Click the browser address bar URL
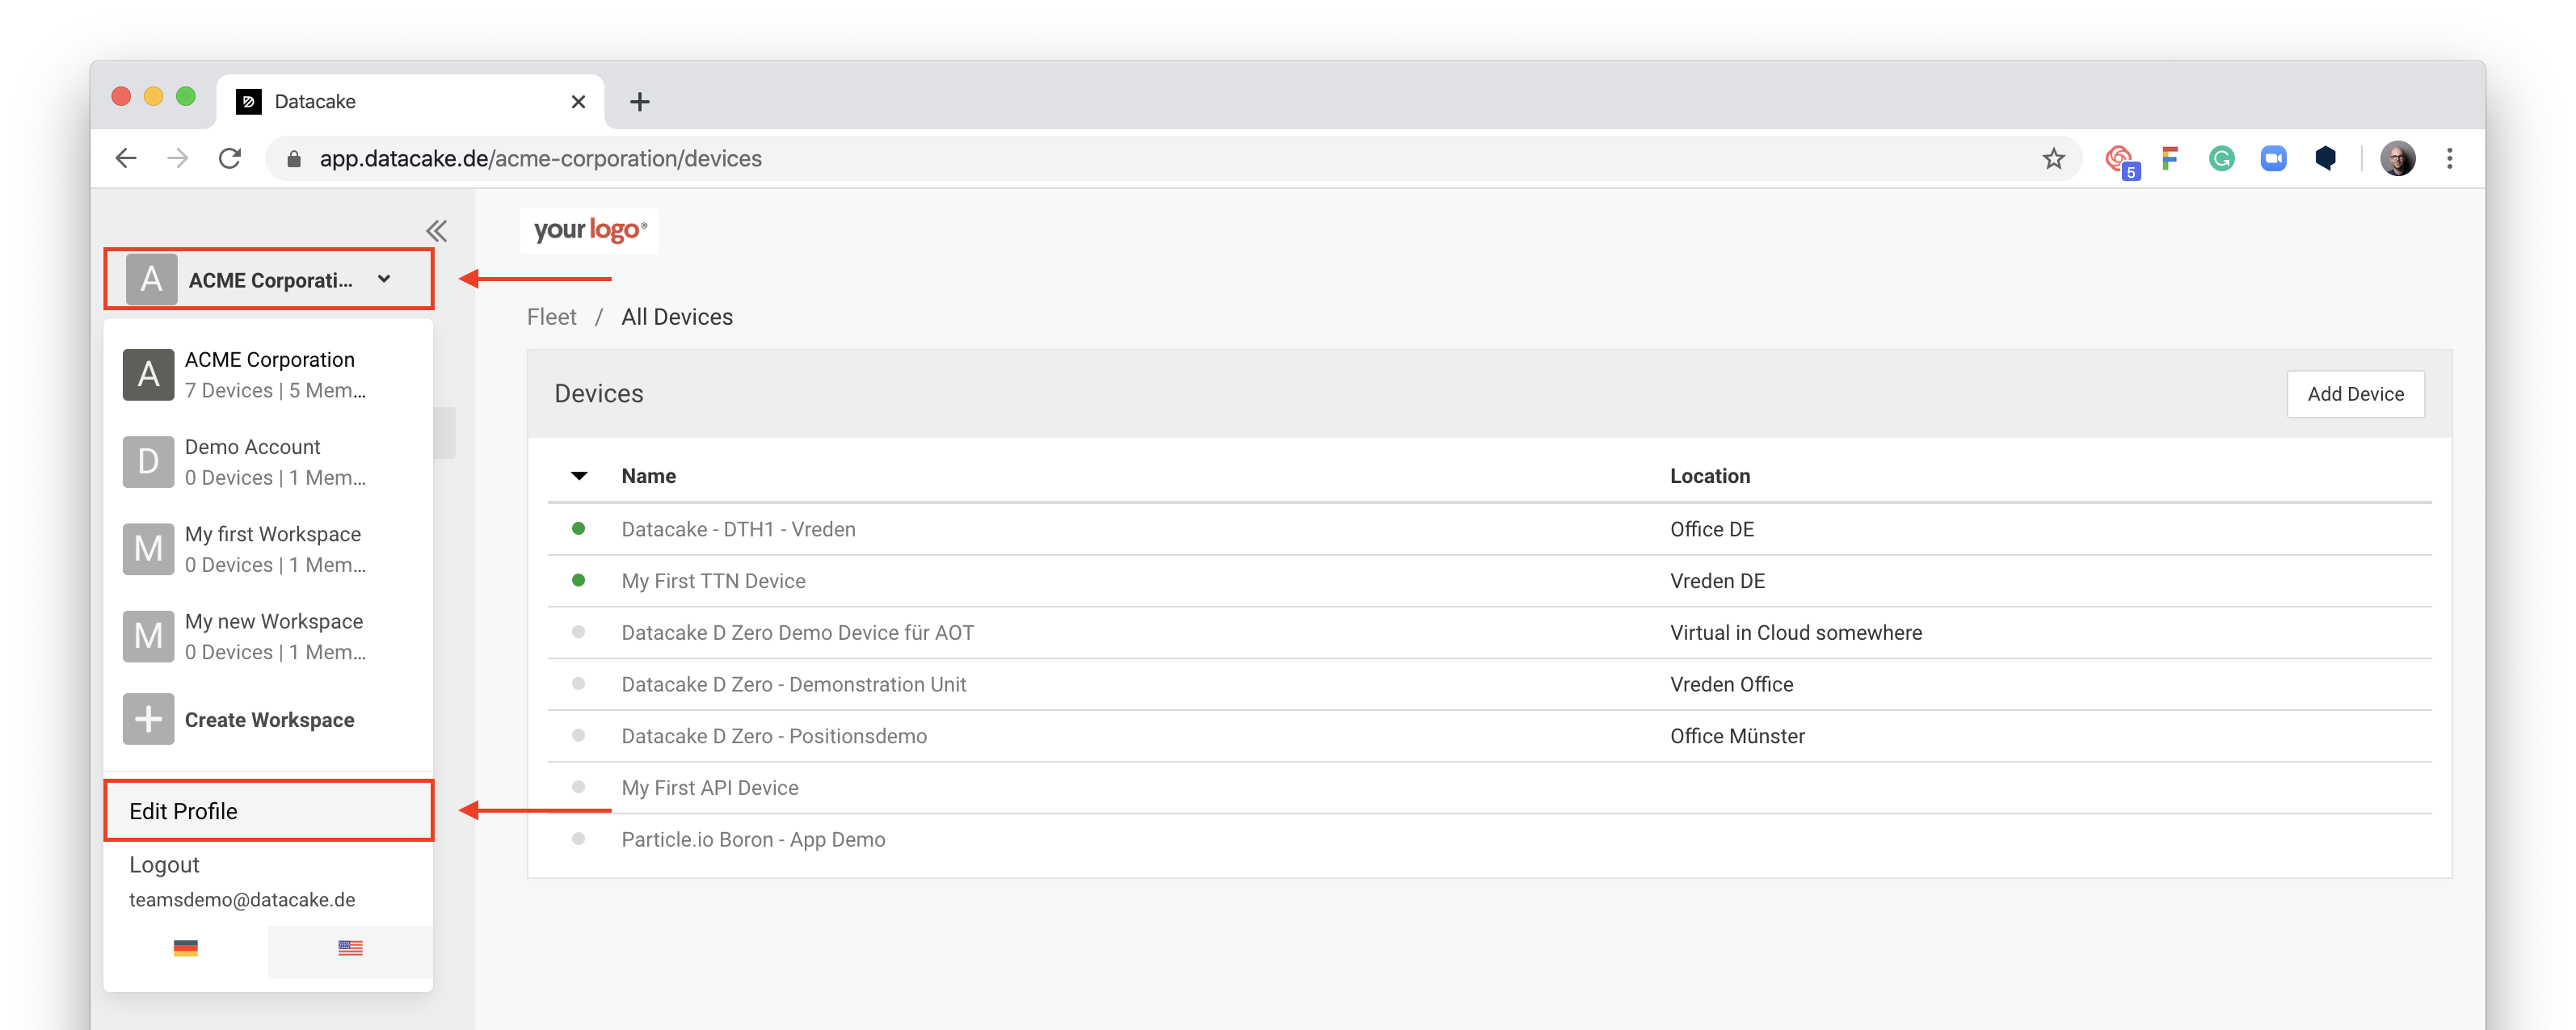The image size is (2576, 1030). (x=540, y=159)
